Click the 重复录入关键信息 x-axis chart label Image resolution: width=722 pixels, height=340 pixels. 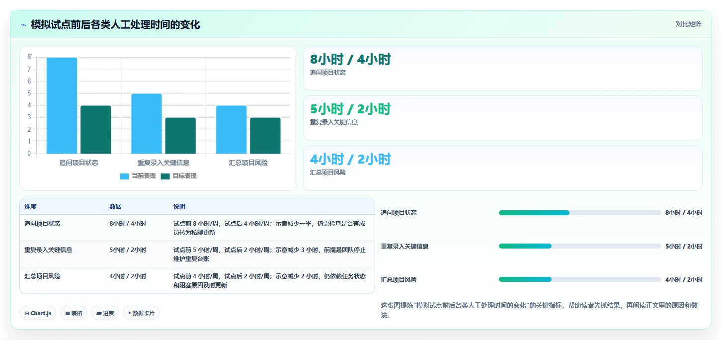pyautogui.click(x=163, y=163)
